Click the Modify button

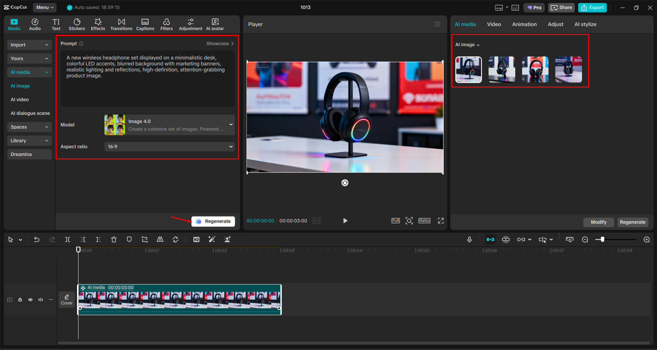(598, 222)
